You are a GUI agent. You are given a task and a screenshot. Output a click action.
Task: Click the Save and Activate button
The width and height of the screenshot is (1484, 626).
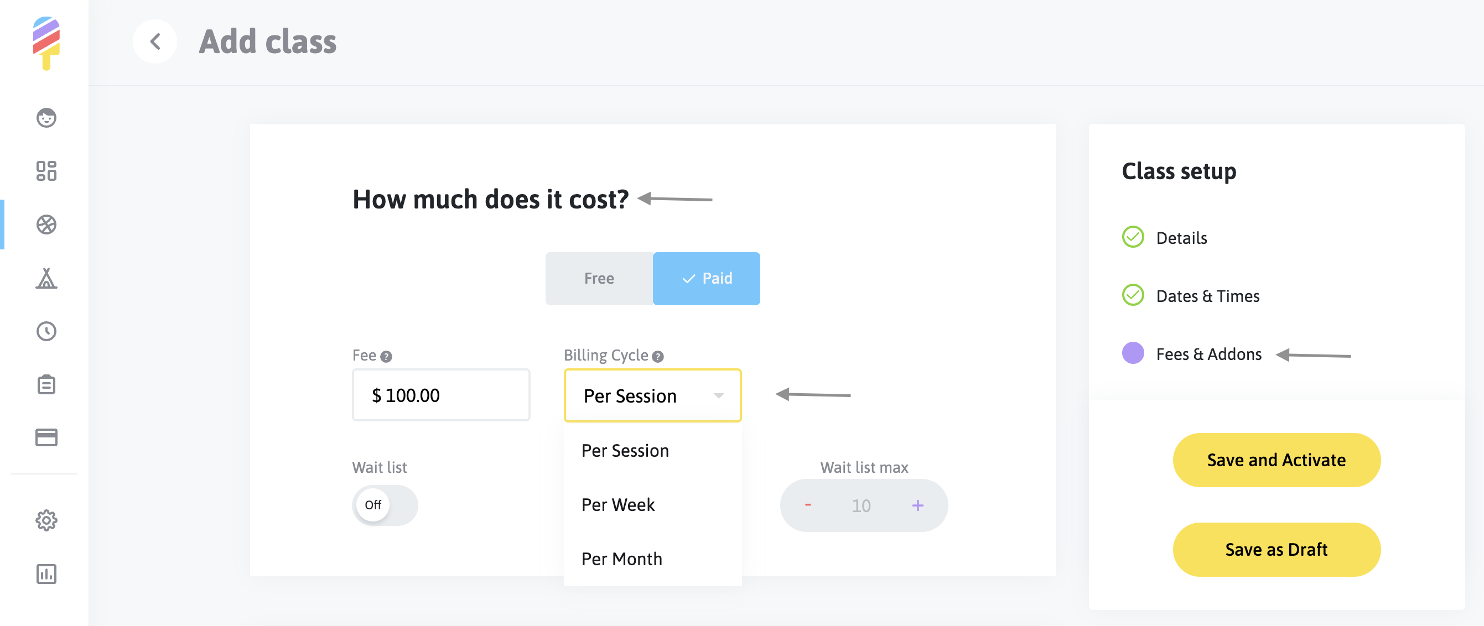point(1276,460)
